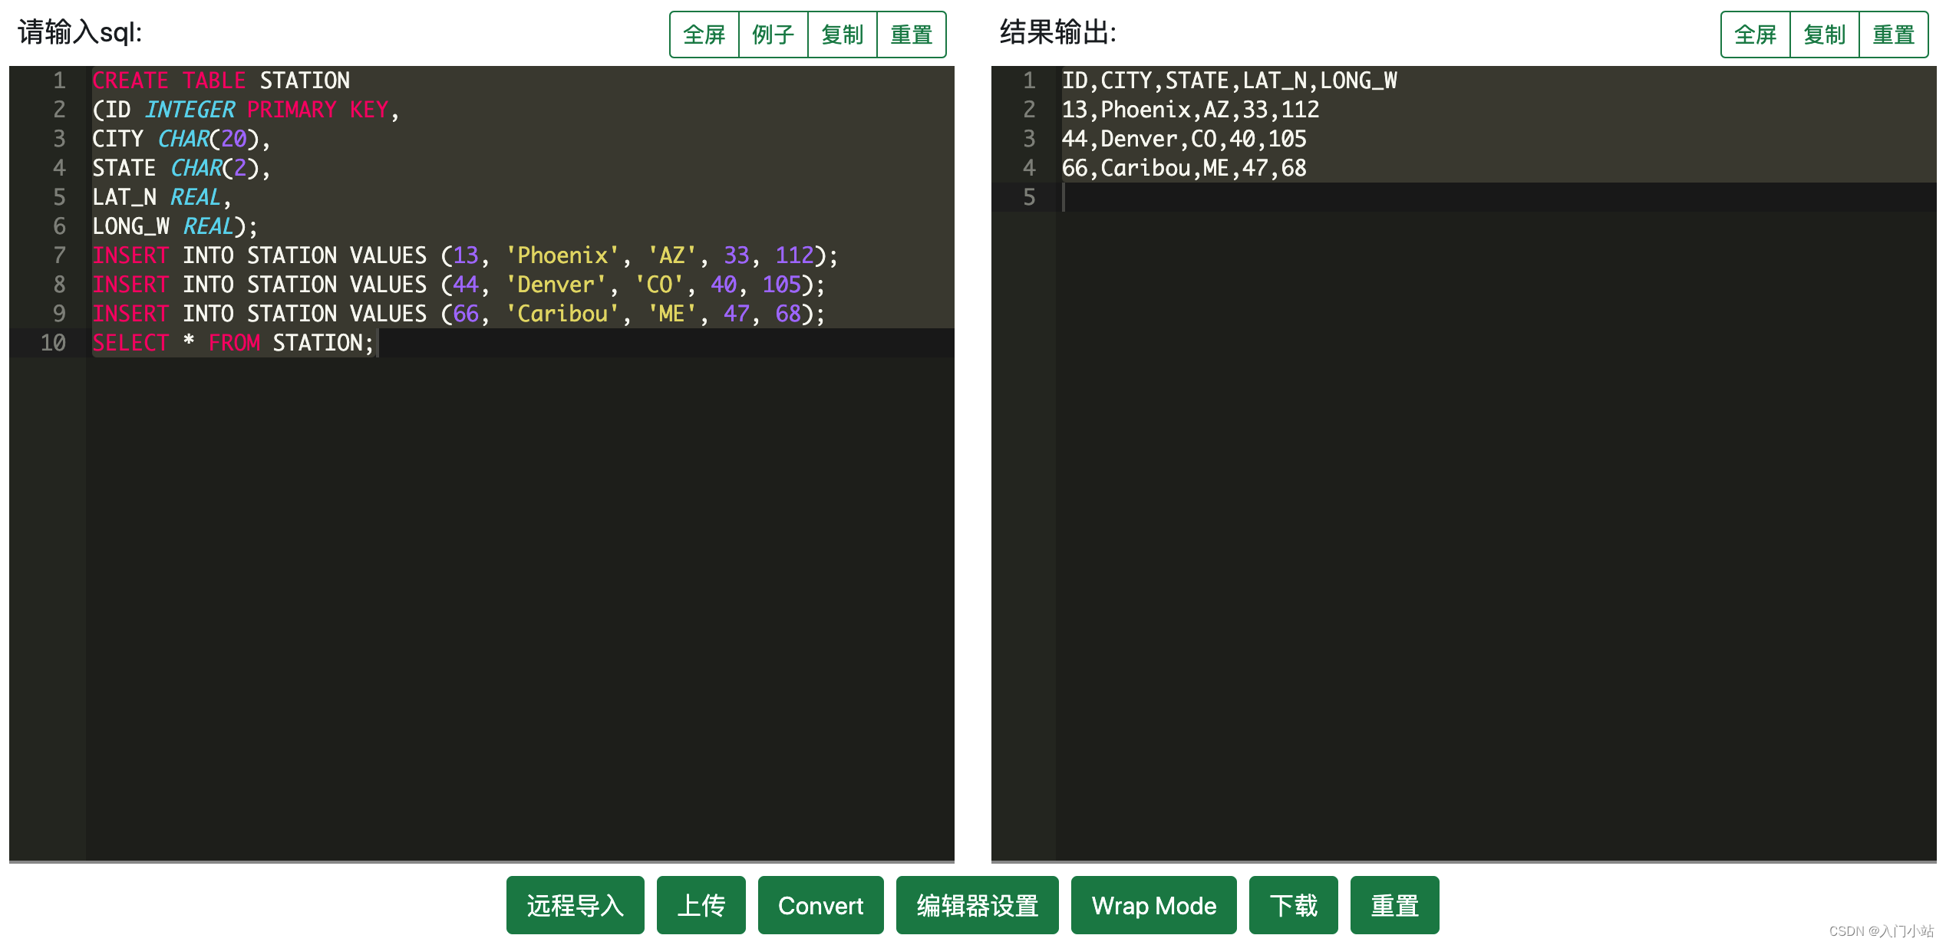Screen dimensions: 1946x945
Task: Reset the result output panel
Action: coord(1893,34)
